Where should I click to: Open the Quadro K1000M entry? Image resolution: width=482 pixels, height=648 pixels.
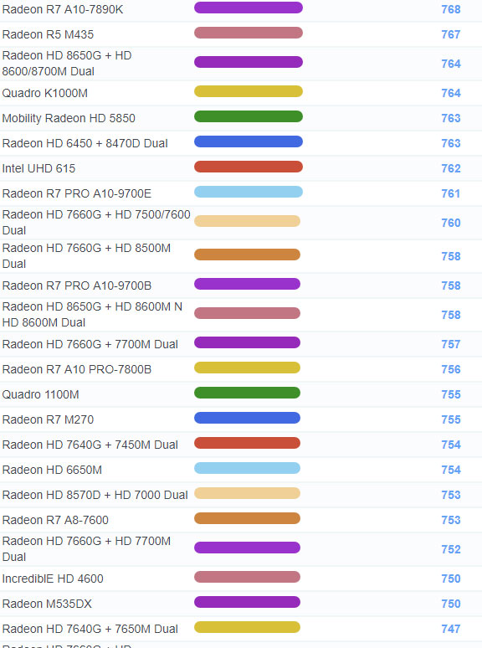click(44, 94)
